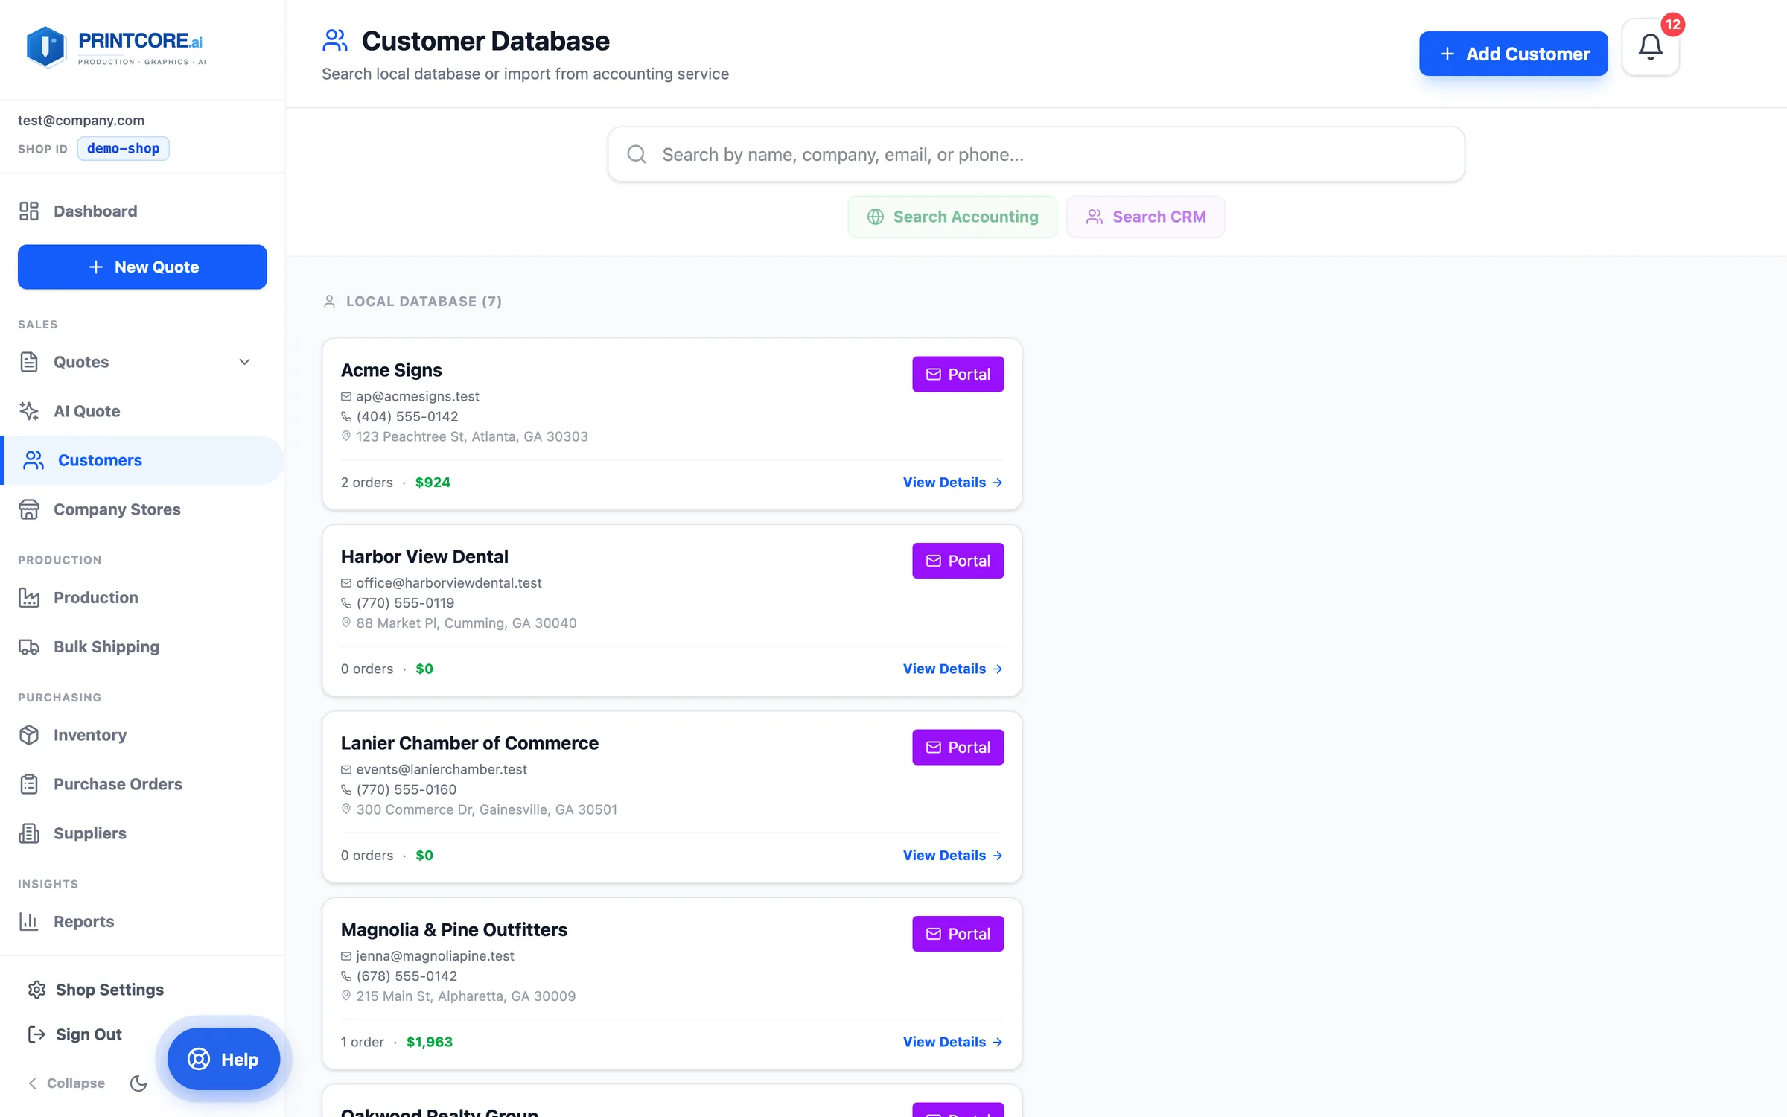1787x1117 pixels.
Task: Open Portal for Magnolia & Pine Outfitters
Action: point(958,934)
